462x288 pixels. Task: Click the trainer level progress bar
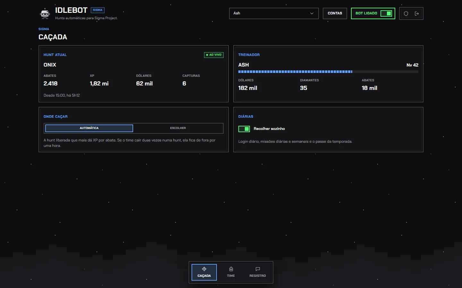tap(328, 72)
